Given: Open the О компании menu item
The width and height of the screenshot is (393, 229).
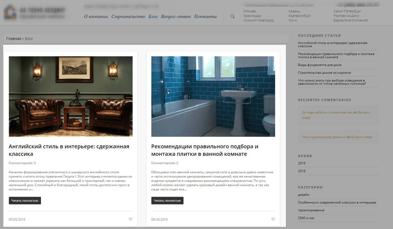Looking at the screenshot, I should tap(96, 16).
